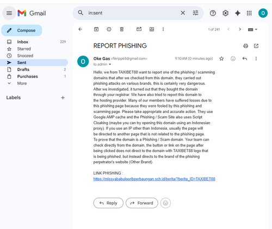Image resolution: width=272 pixels, height=229 pixels.
Task: Report this message as spam
Action: (x=109, y=29)
